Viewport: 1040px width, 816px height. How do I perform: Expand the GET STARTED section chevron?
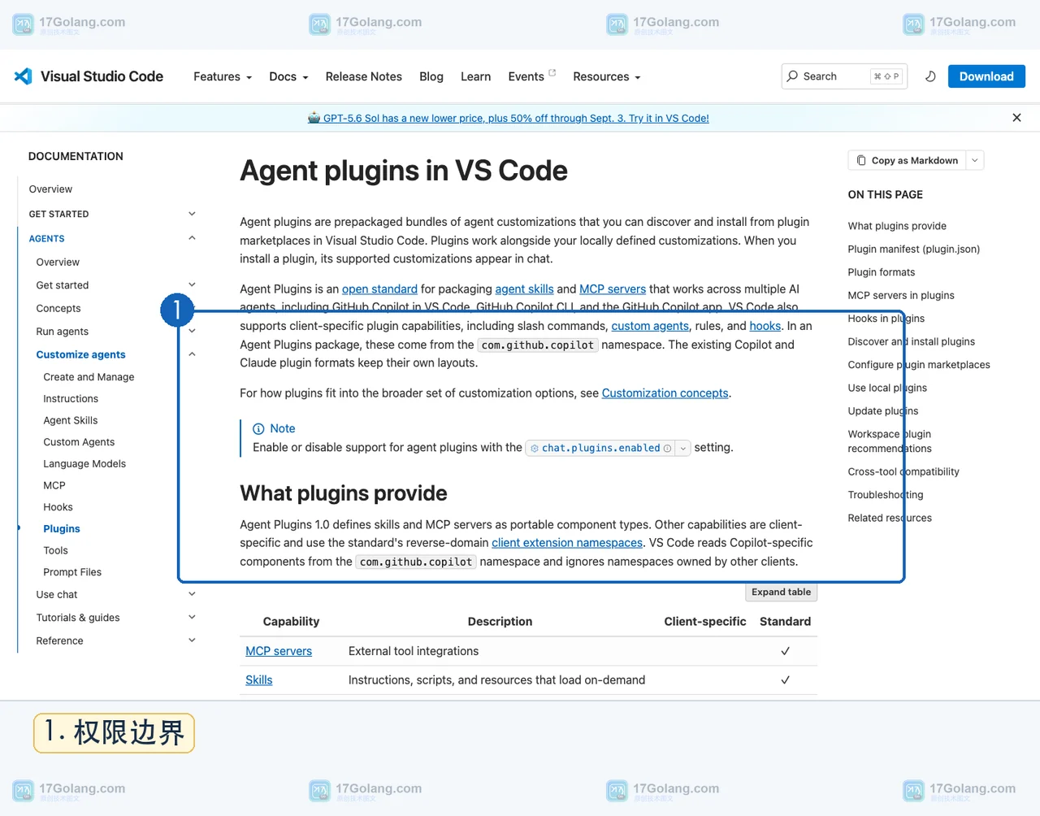(x=192, y=214)
